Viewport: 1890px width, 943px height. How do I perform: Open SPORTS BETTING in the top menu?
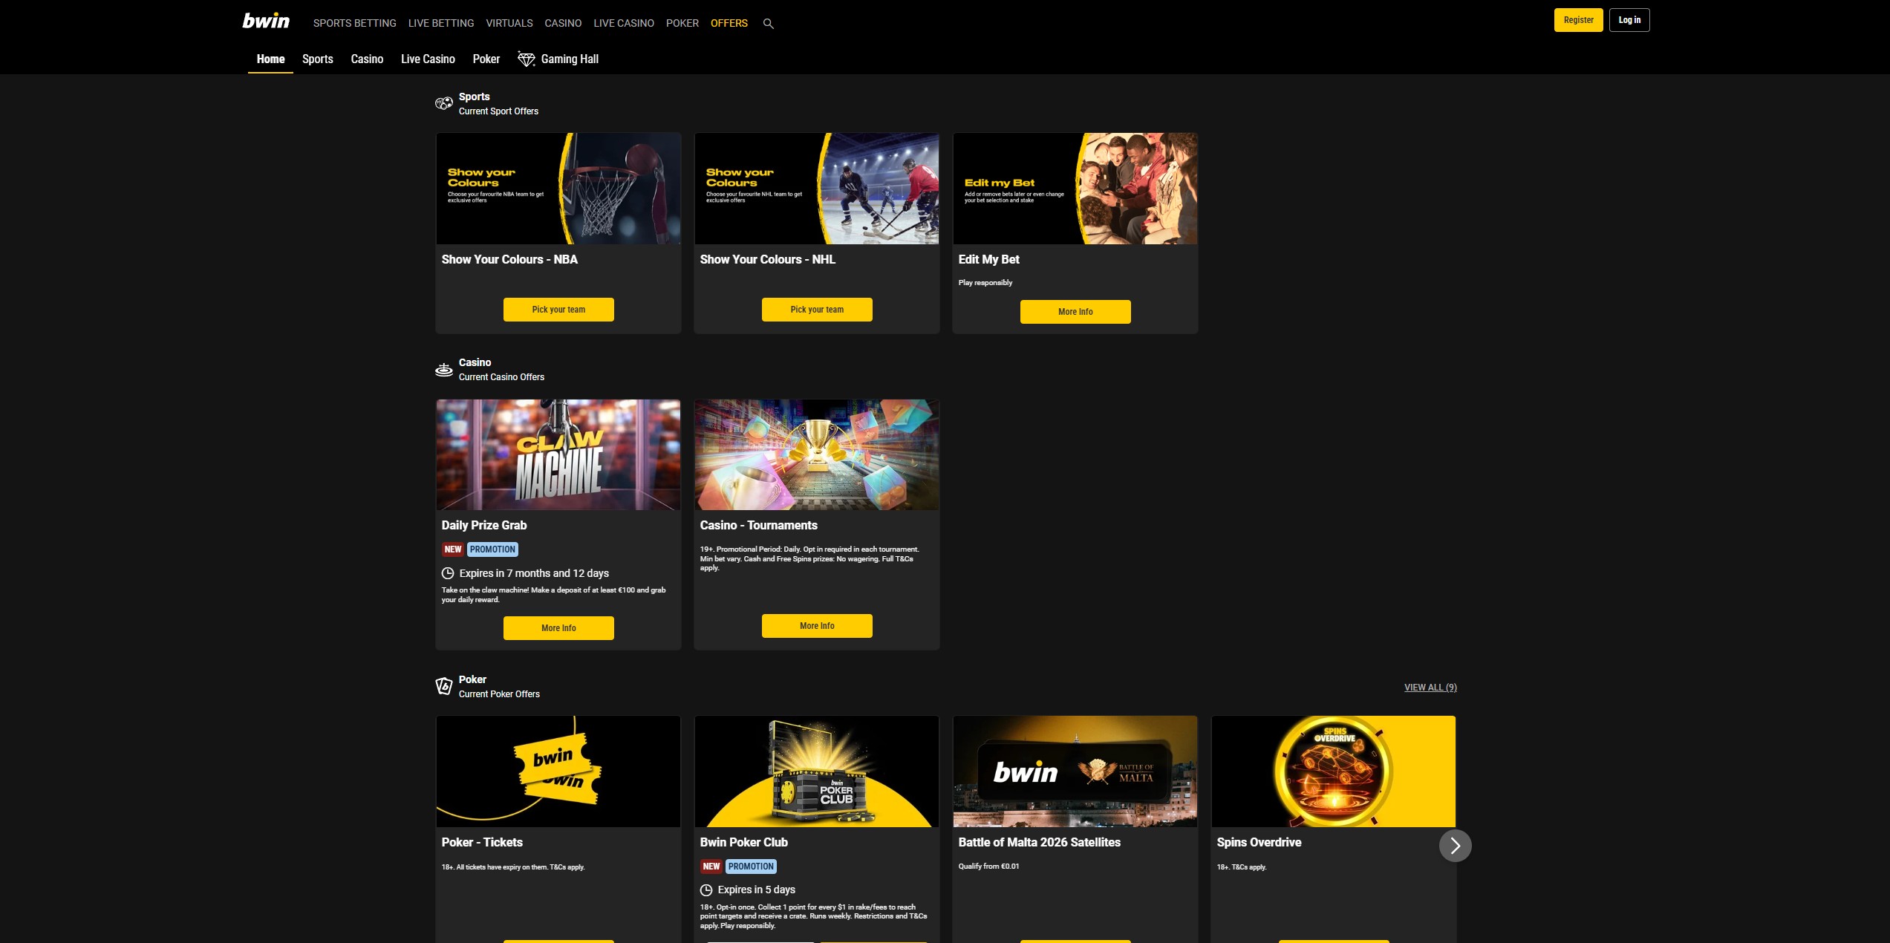(x=355, y=23)
